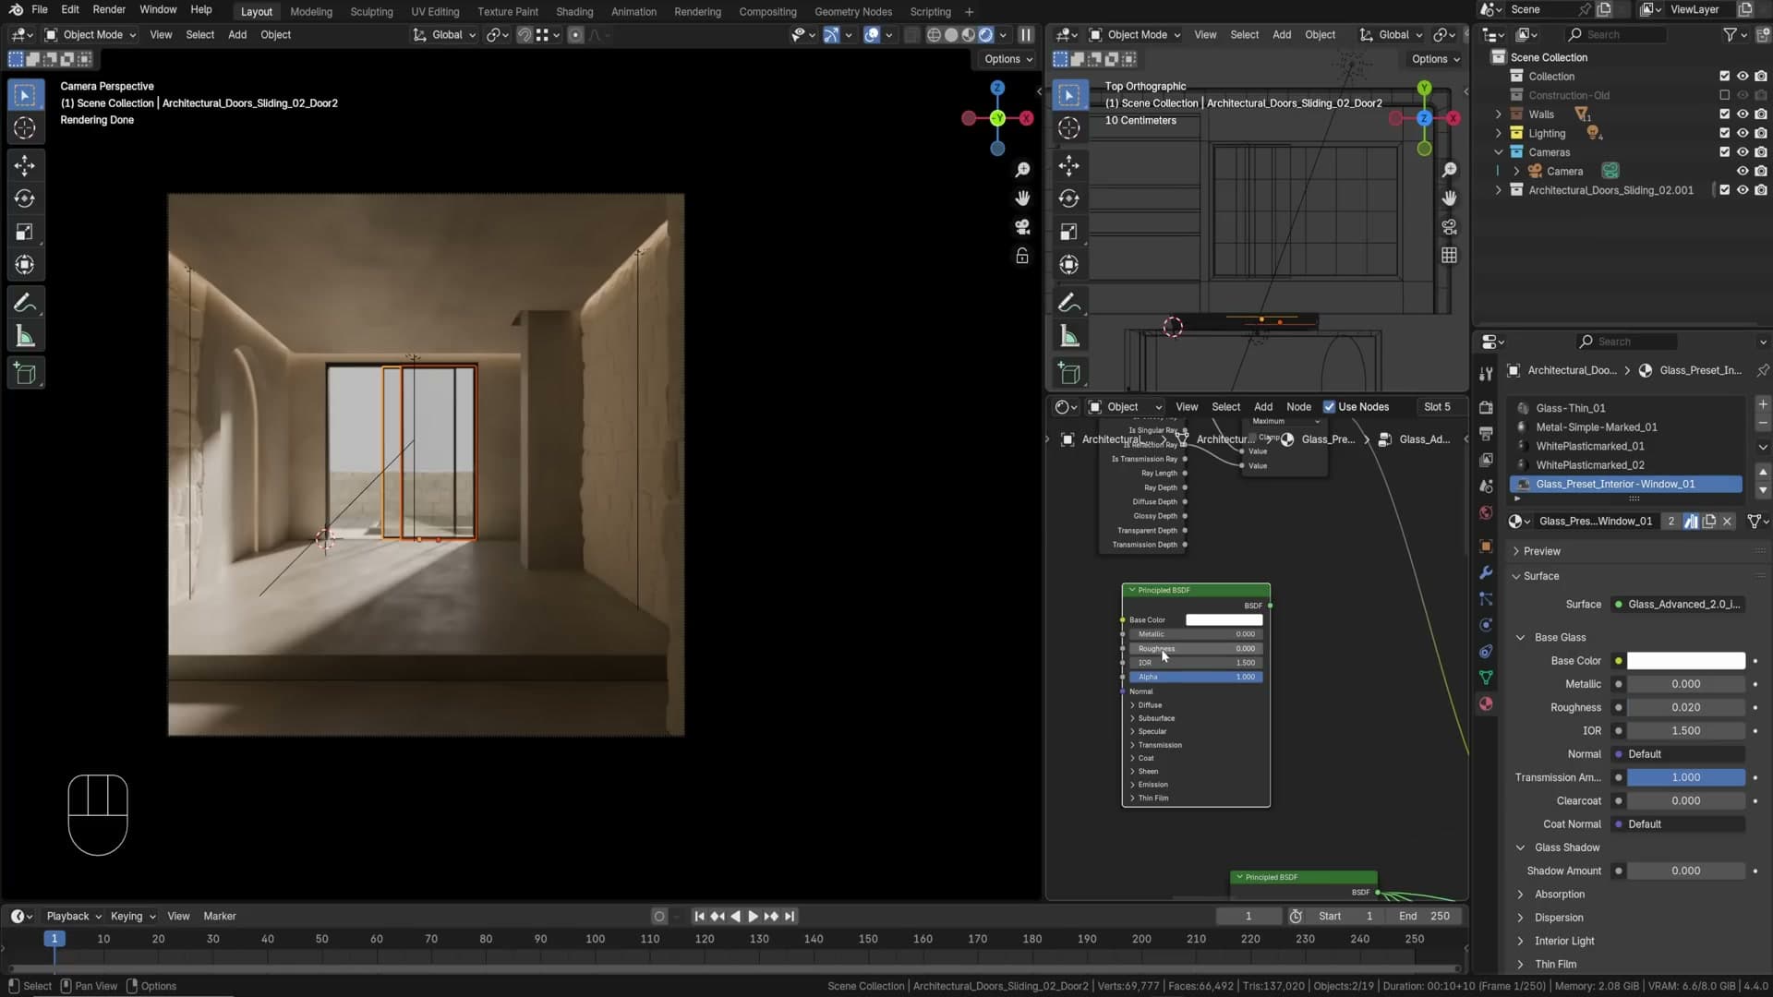Viewport: 1773px width, 997px height.
Task: Toggle camera view icon in left viewport
Action: tap(1022, 227)
